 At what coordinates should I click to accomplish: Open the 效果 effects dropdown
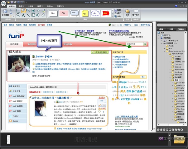(118, 17)
